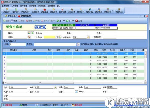Switch to the 销售出库单 tab
The height and width of the screenshot is (108, 150).
point(24,16)
